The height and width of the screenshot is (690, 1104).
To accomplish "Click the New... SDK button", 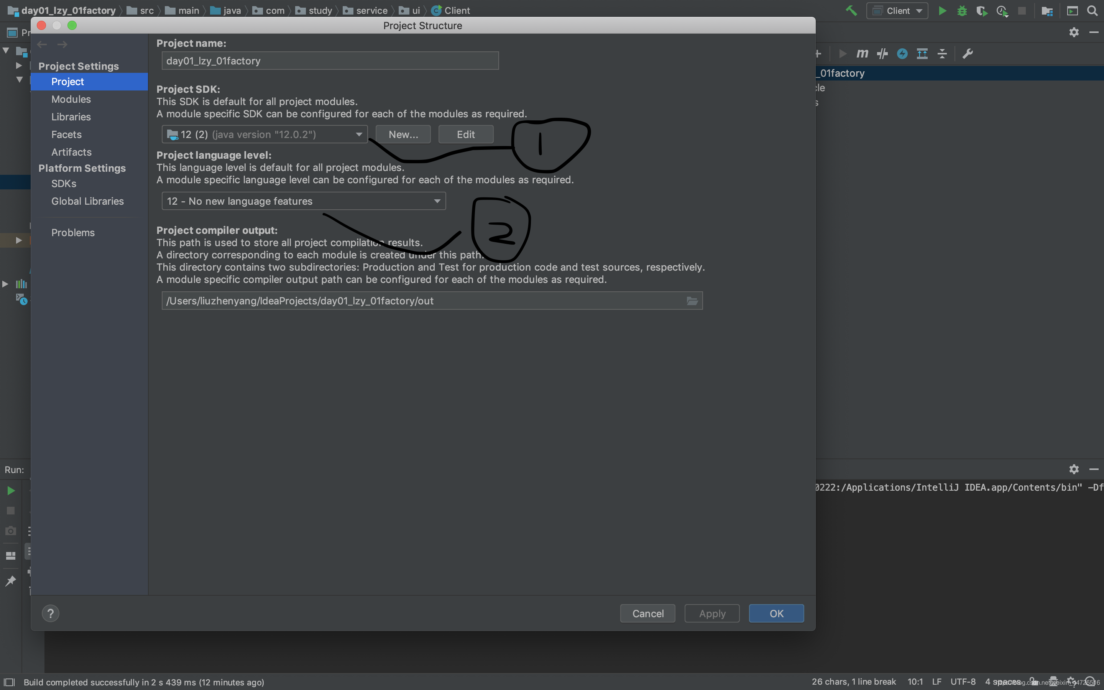I will point(403,134).
